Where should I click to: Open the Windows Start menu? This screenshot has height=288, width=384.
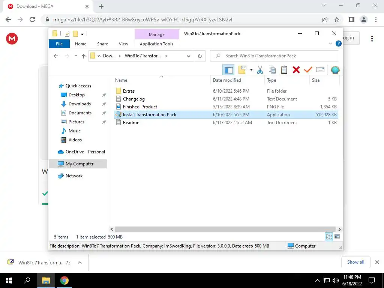(x=9, y=280)
